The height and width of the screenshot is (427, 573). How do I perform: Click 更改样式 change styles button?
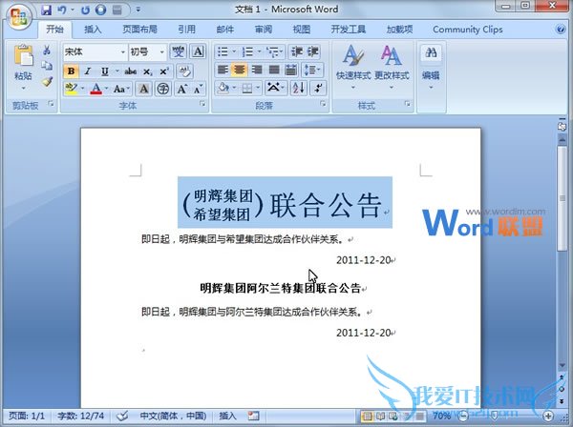pyautogui.click(x=392, y=67)
